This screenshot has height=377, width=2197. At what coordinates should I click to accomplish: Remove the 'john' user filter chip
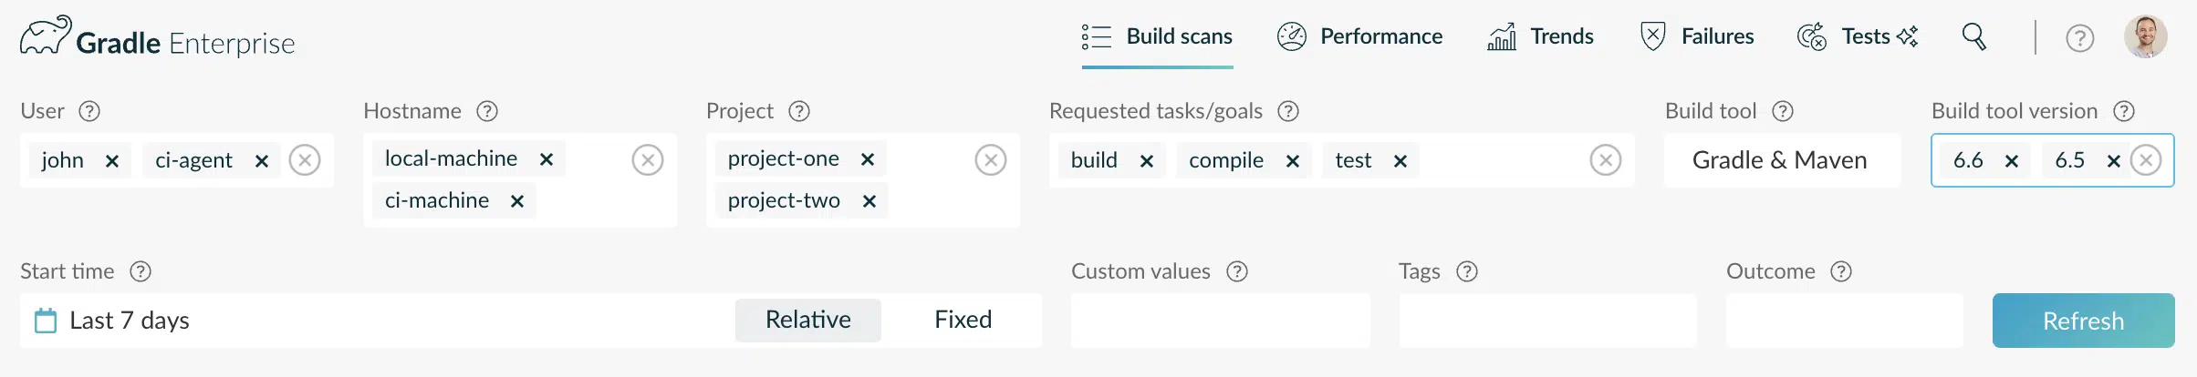(x=112, y=161)
